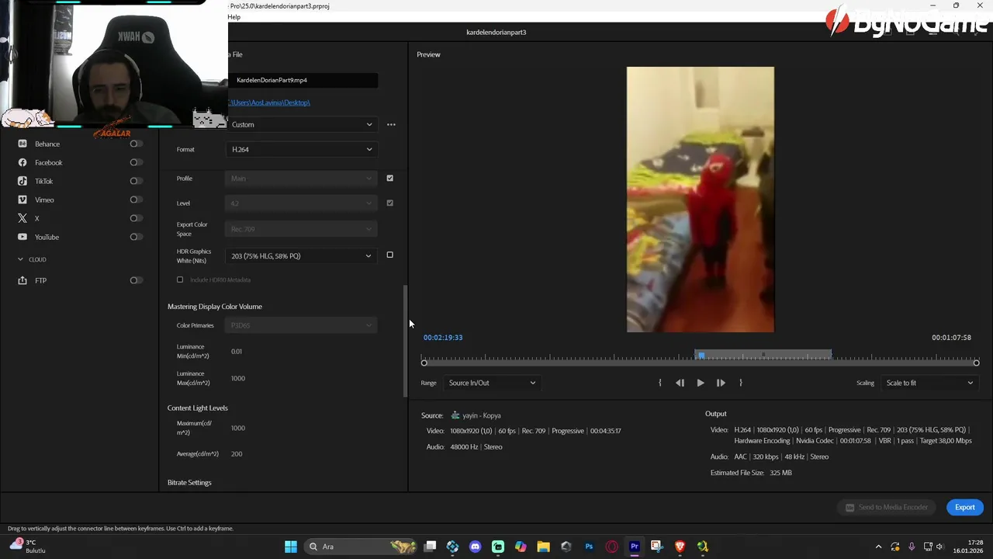Enable the Facebook destination switch

136,162
